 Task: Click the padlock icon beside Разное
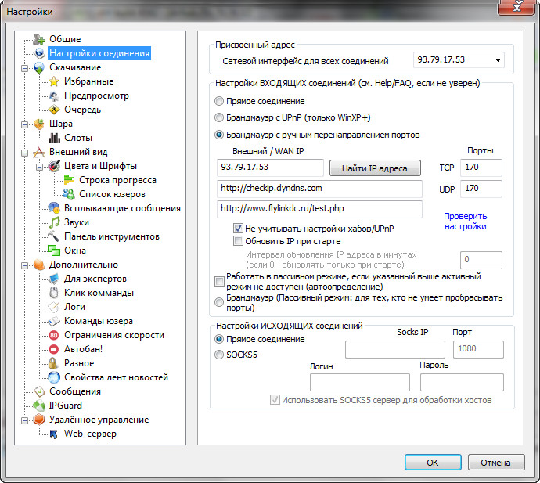54,363
